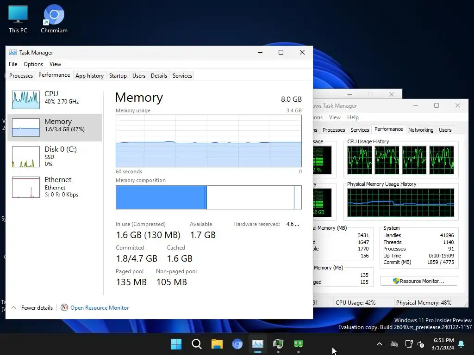Click the Resource Monitor link icon
474x355 pixels.
pyautogui.click(x=64, y=307)
